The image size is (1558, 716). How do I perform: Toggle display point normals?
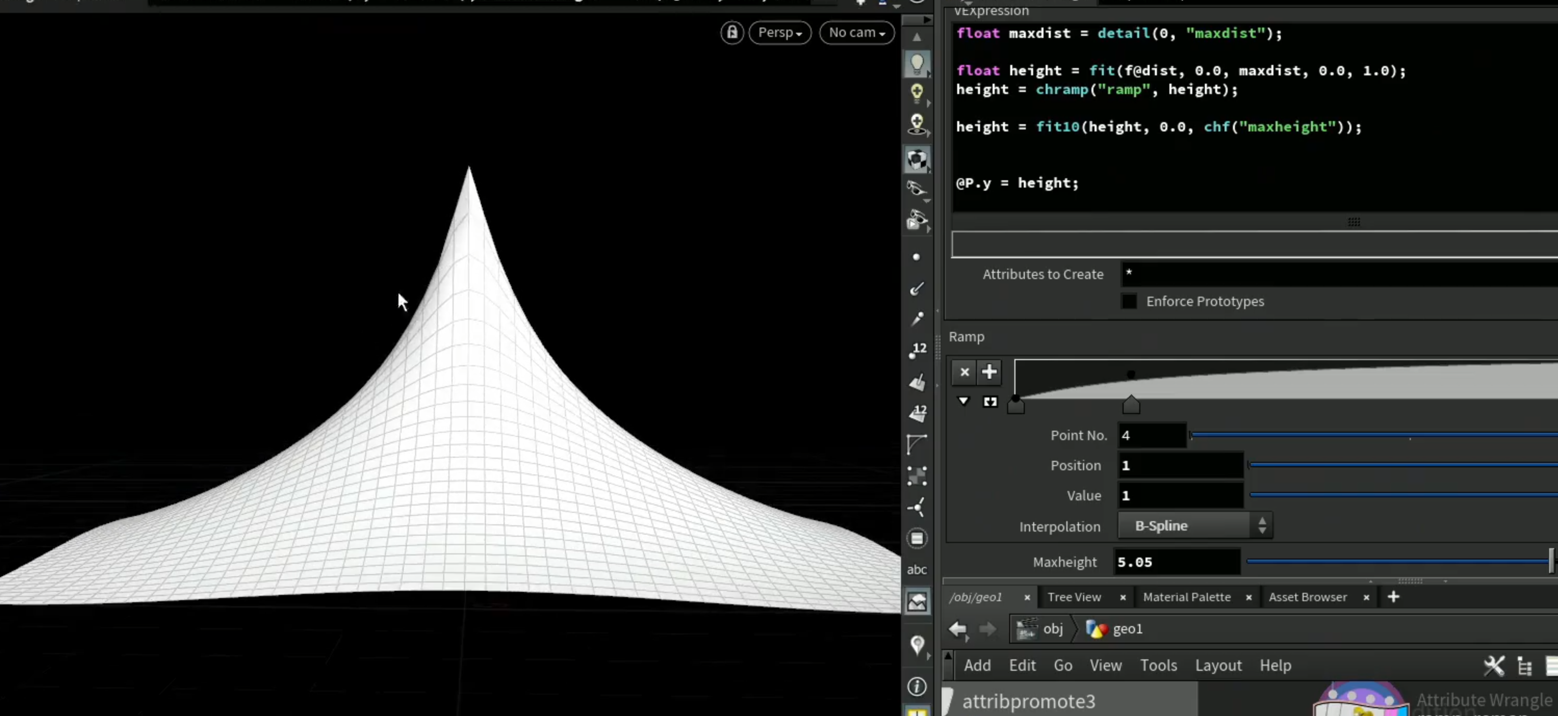tap(917, 288)
